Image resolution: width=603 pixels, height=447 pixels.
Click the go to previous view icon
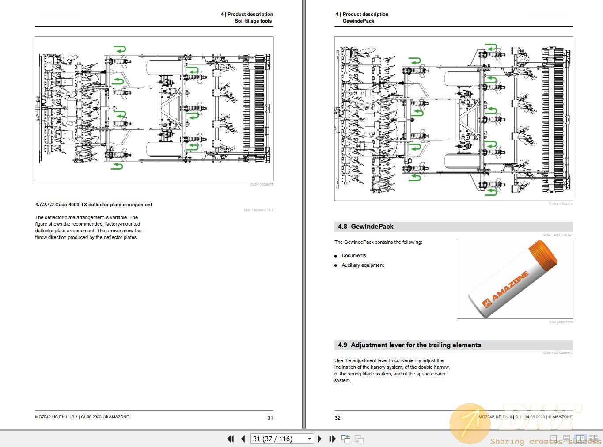pos(346,439)
